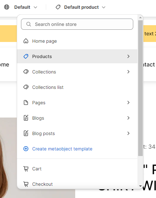Open the Pages templates entry
This screenshot has height=198, width=156.
coord(77,102)
